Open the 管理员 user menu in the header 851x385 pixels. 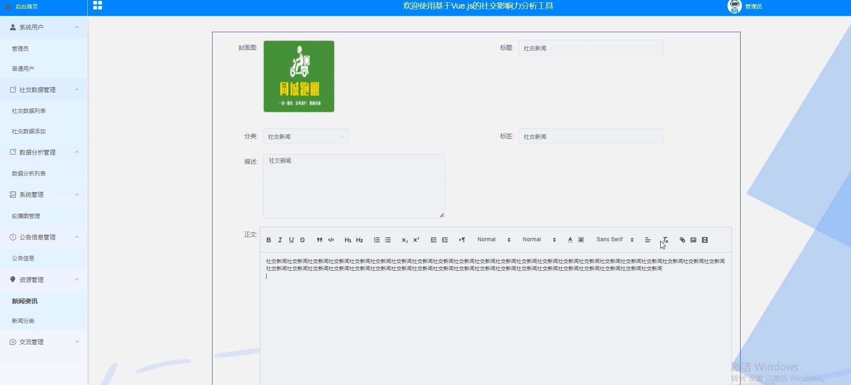point(753,6)
